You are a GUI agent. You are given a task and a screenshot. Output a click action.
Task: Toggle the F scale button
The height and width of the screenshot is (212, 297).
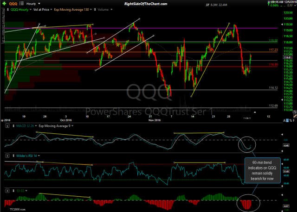(x=294, y=120)
